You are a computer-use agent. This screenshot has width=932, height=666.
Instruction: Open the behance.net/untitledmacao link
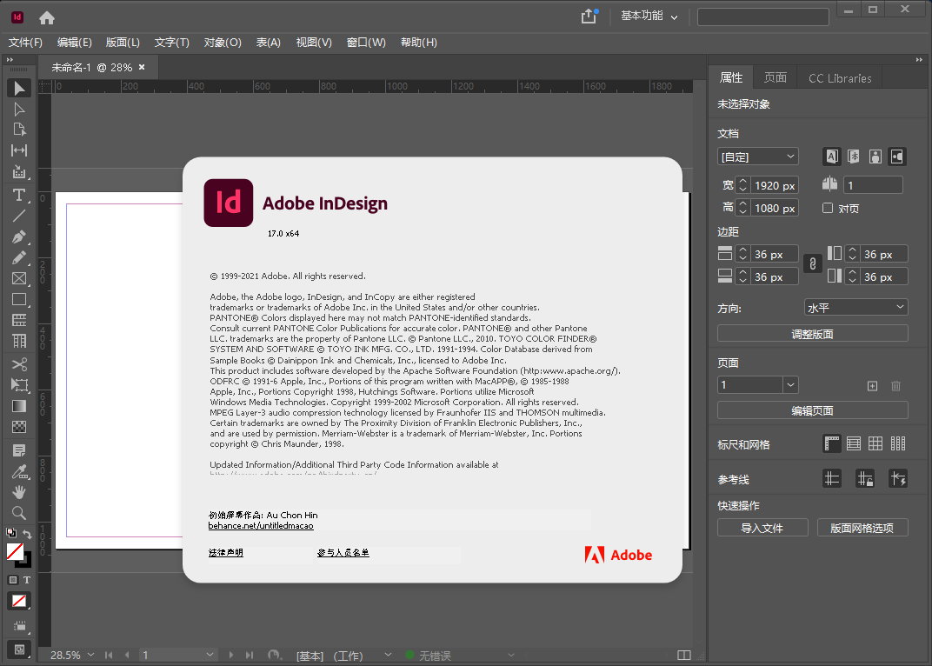pos(261,526)
